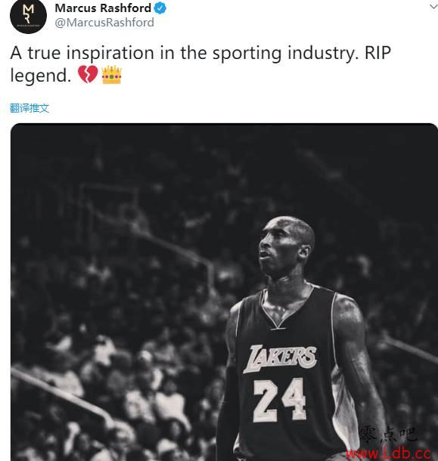The height and width of the screenshot is (461, 438).
Task: Click the 零点吧 watermark text
Action: point(388,435)
